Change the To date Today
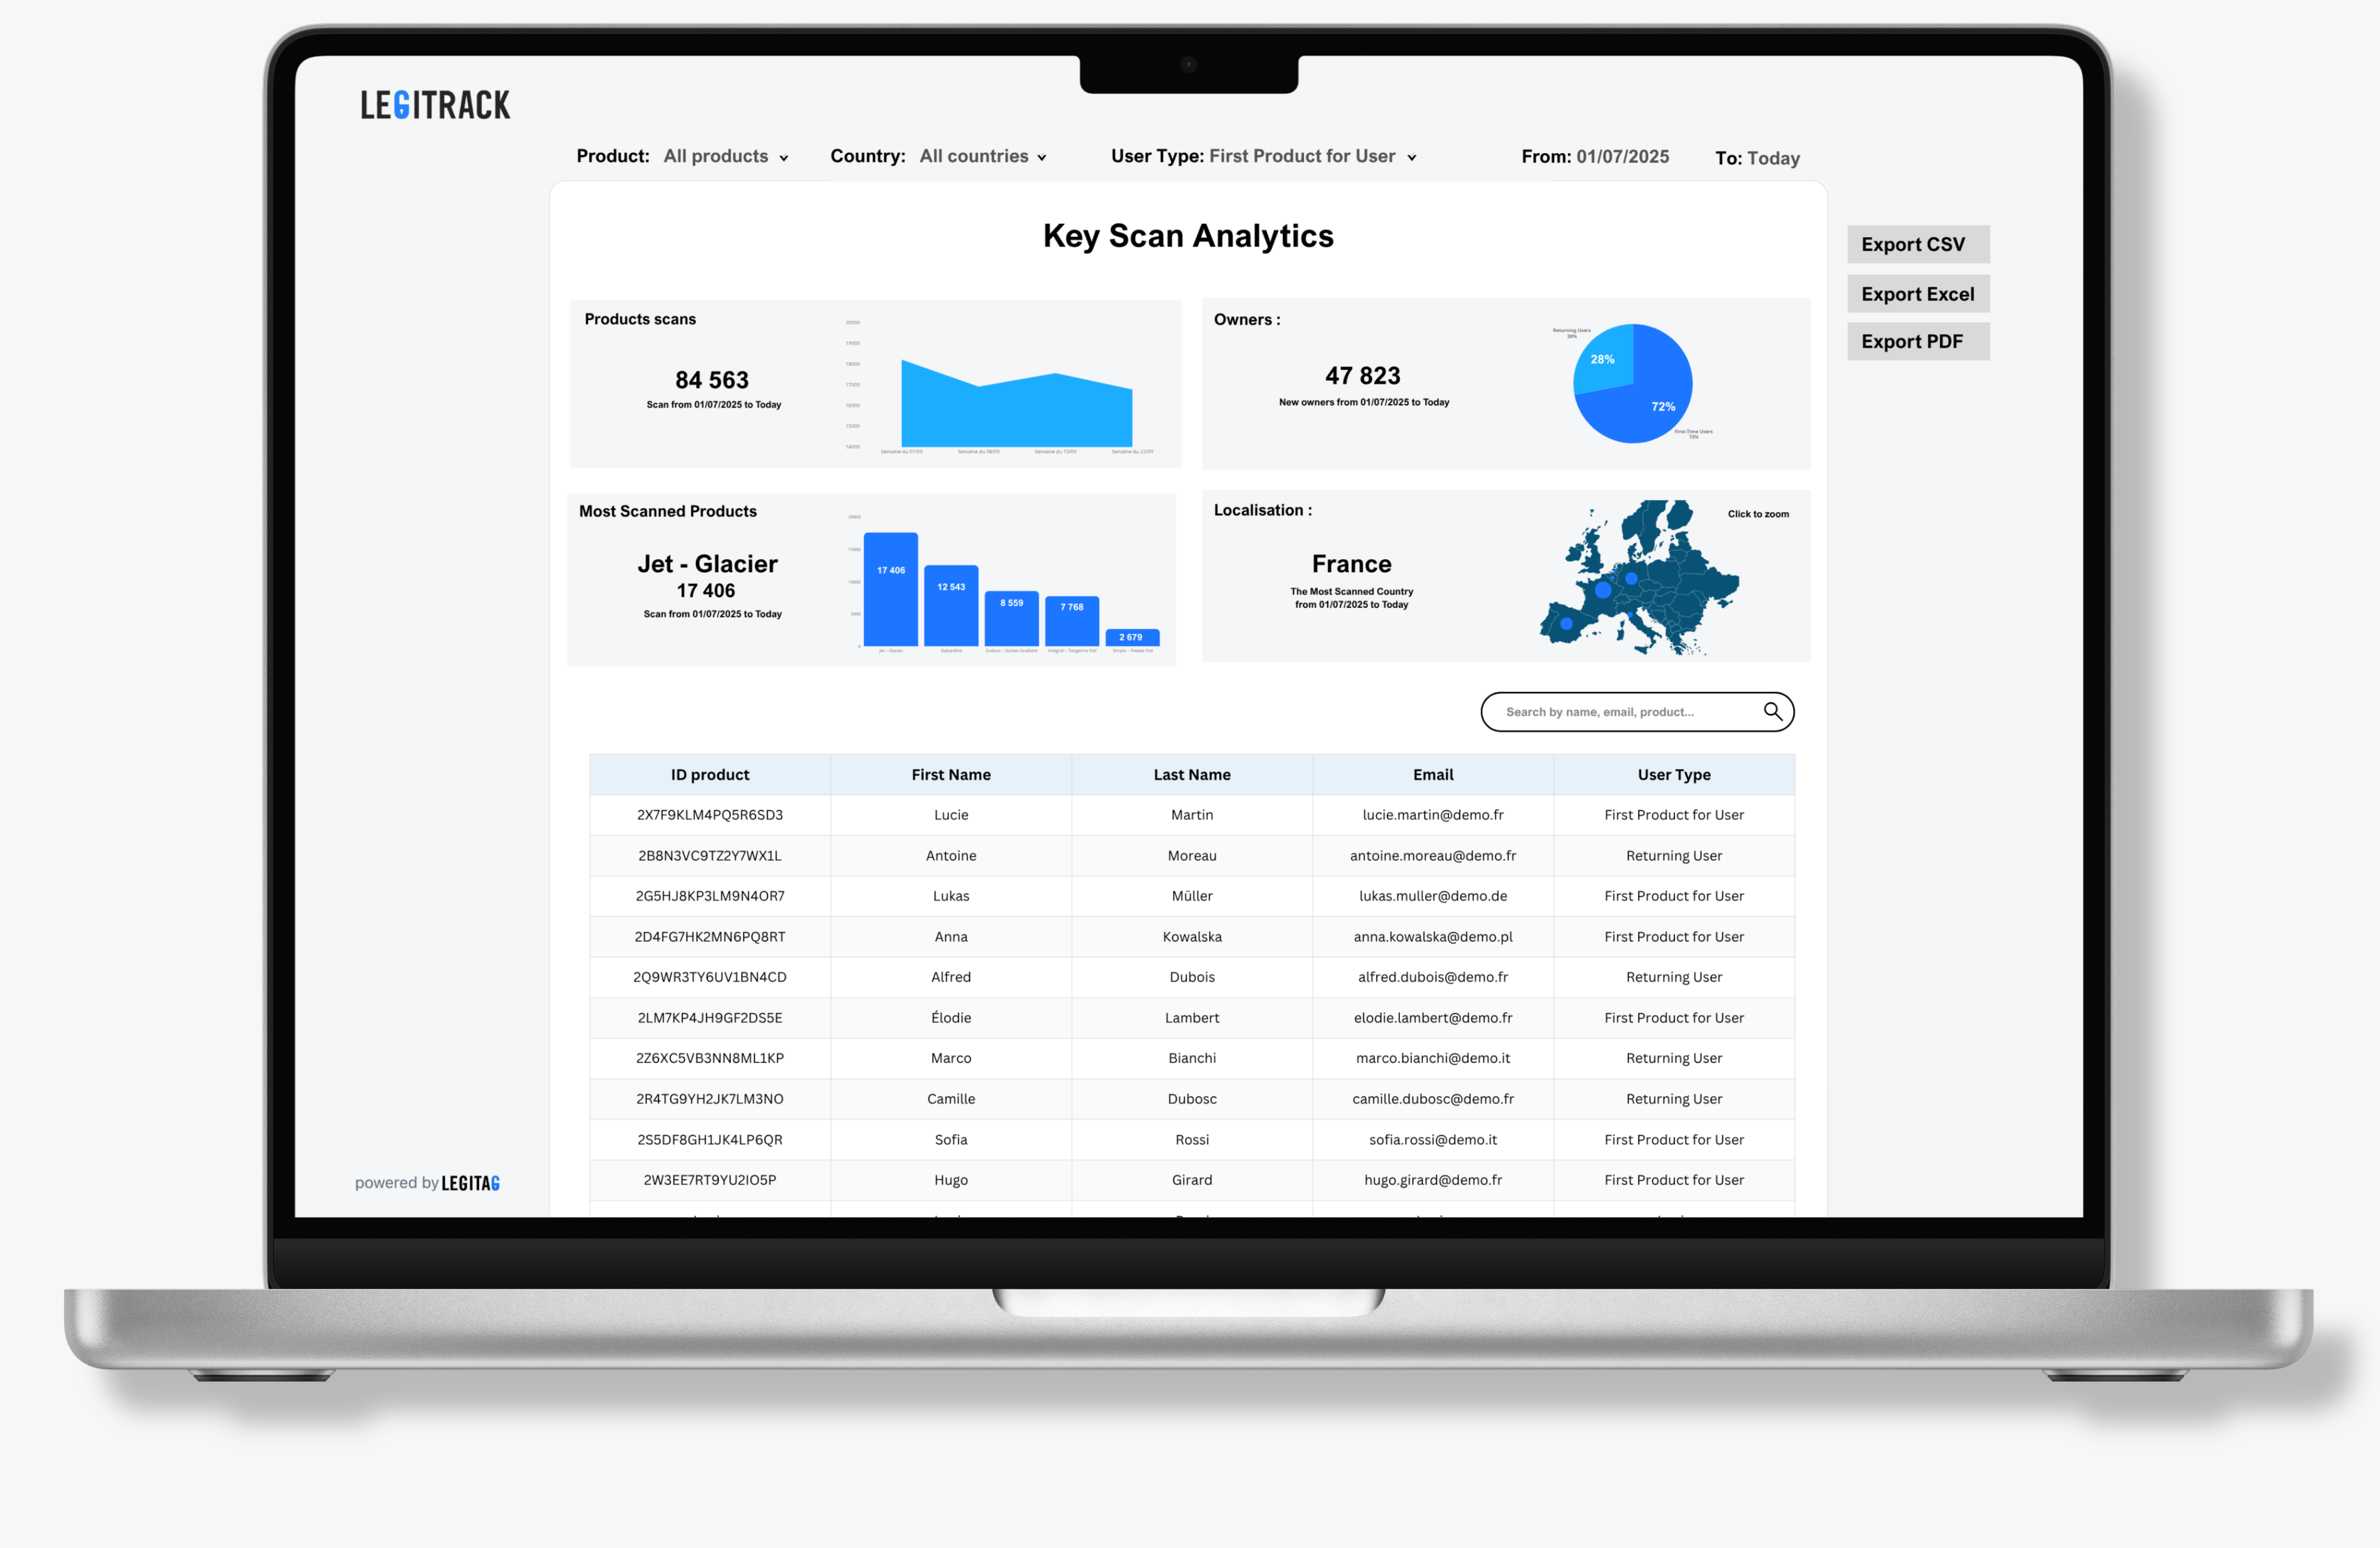The image size is (2380, 1548). [1772, 158]
